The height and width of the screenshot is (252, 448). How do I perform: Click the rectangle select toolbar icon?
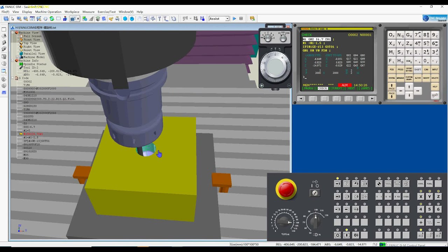(x=58, y=19)
